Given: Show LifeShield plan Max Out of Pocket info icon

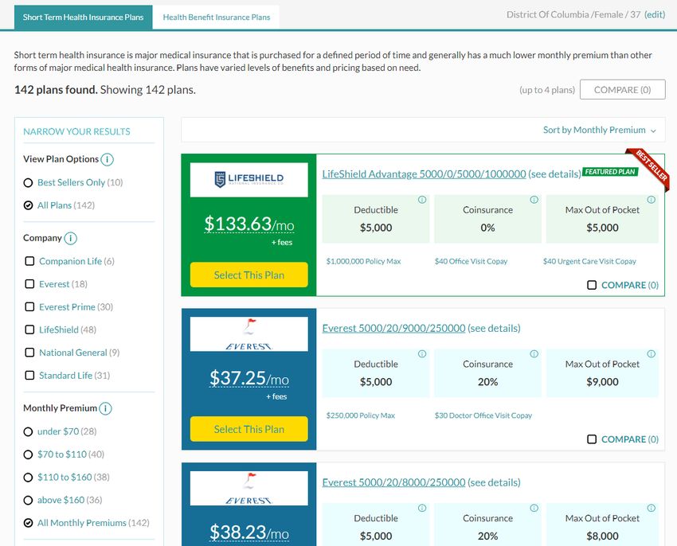Looking at the screenshot, I should coord(651,200).
